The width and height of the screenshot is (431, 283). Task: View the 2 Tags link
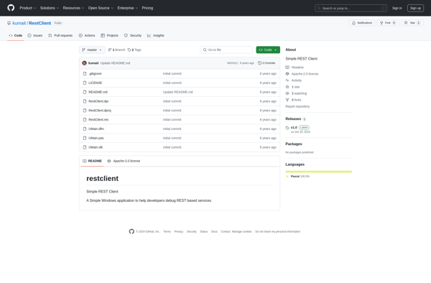click(134, 50)
